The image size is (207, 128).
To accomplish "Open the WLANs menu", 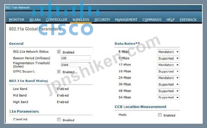I will 35,20.
